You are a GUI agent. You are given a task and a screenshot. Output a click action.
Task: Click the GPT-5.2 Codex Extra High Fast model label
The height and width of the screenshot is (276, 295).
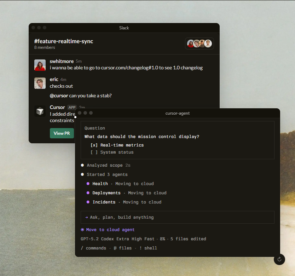point(117,239)
